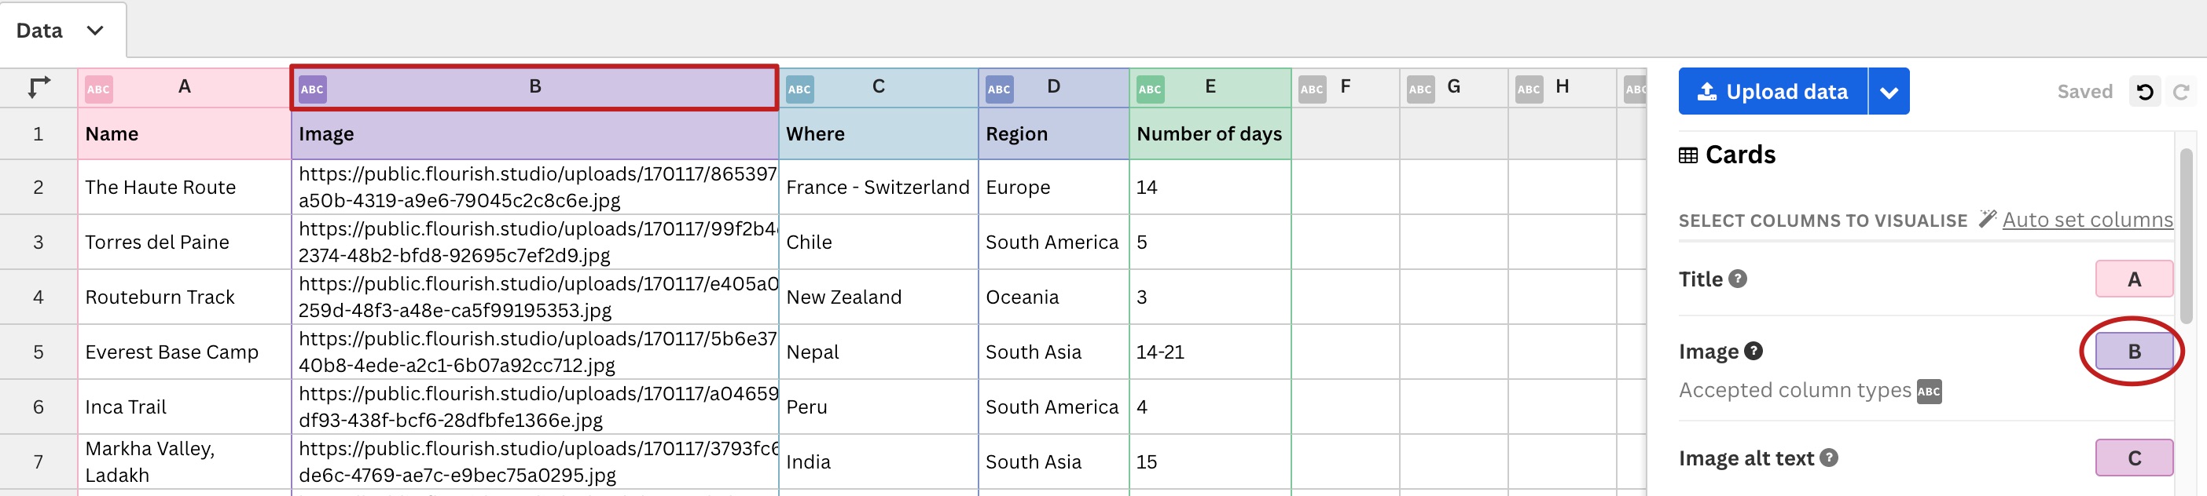2207x496 pixels.
Task: Click the Haute Route image URL cell
Action: [x=534, y=188]
